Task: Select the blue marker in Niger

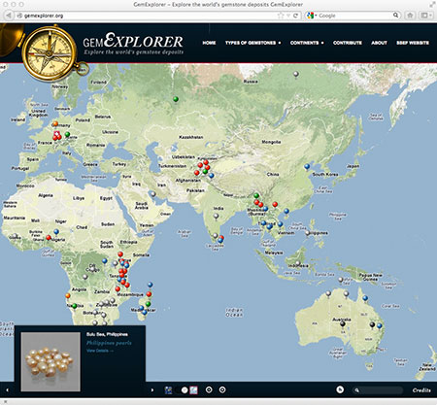Action: [x=56, y=232]
